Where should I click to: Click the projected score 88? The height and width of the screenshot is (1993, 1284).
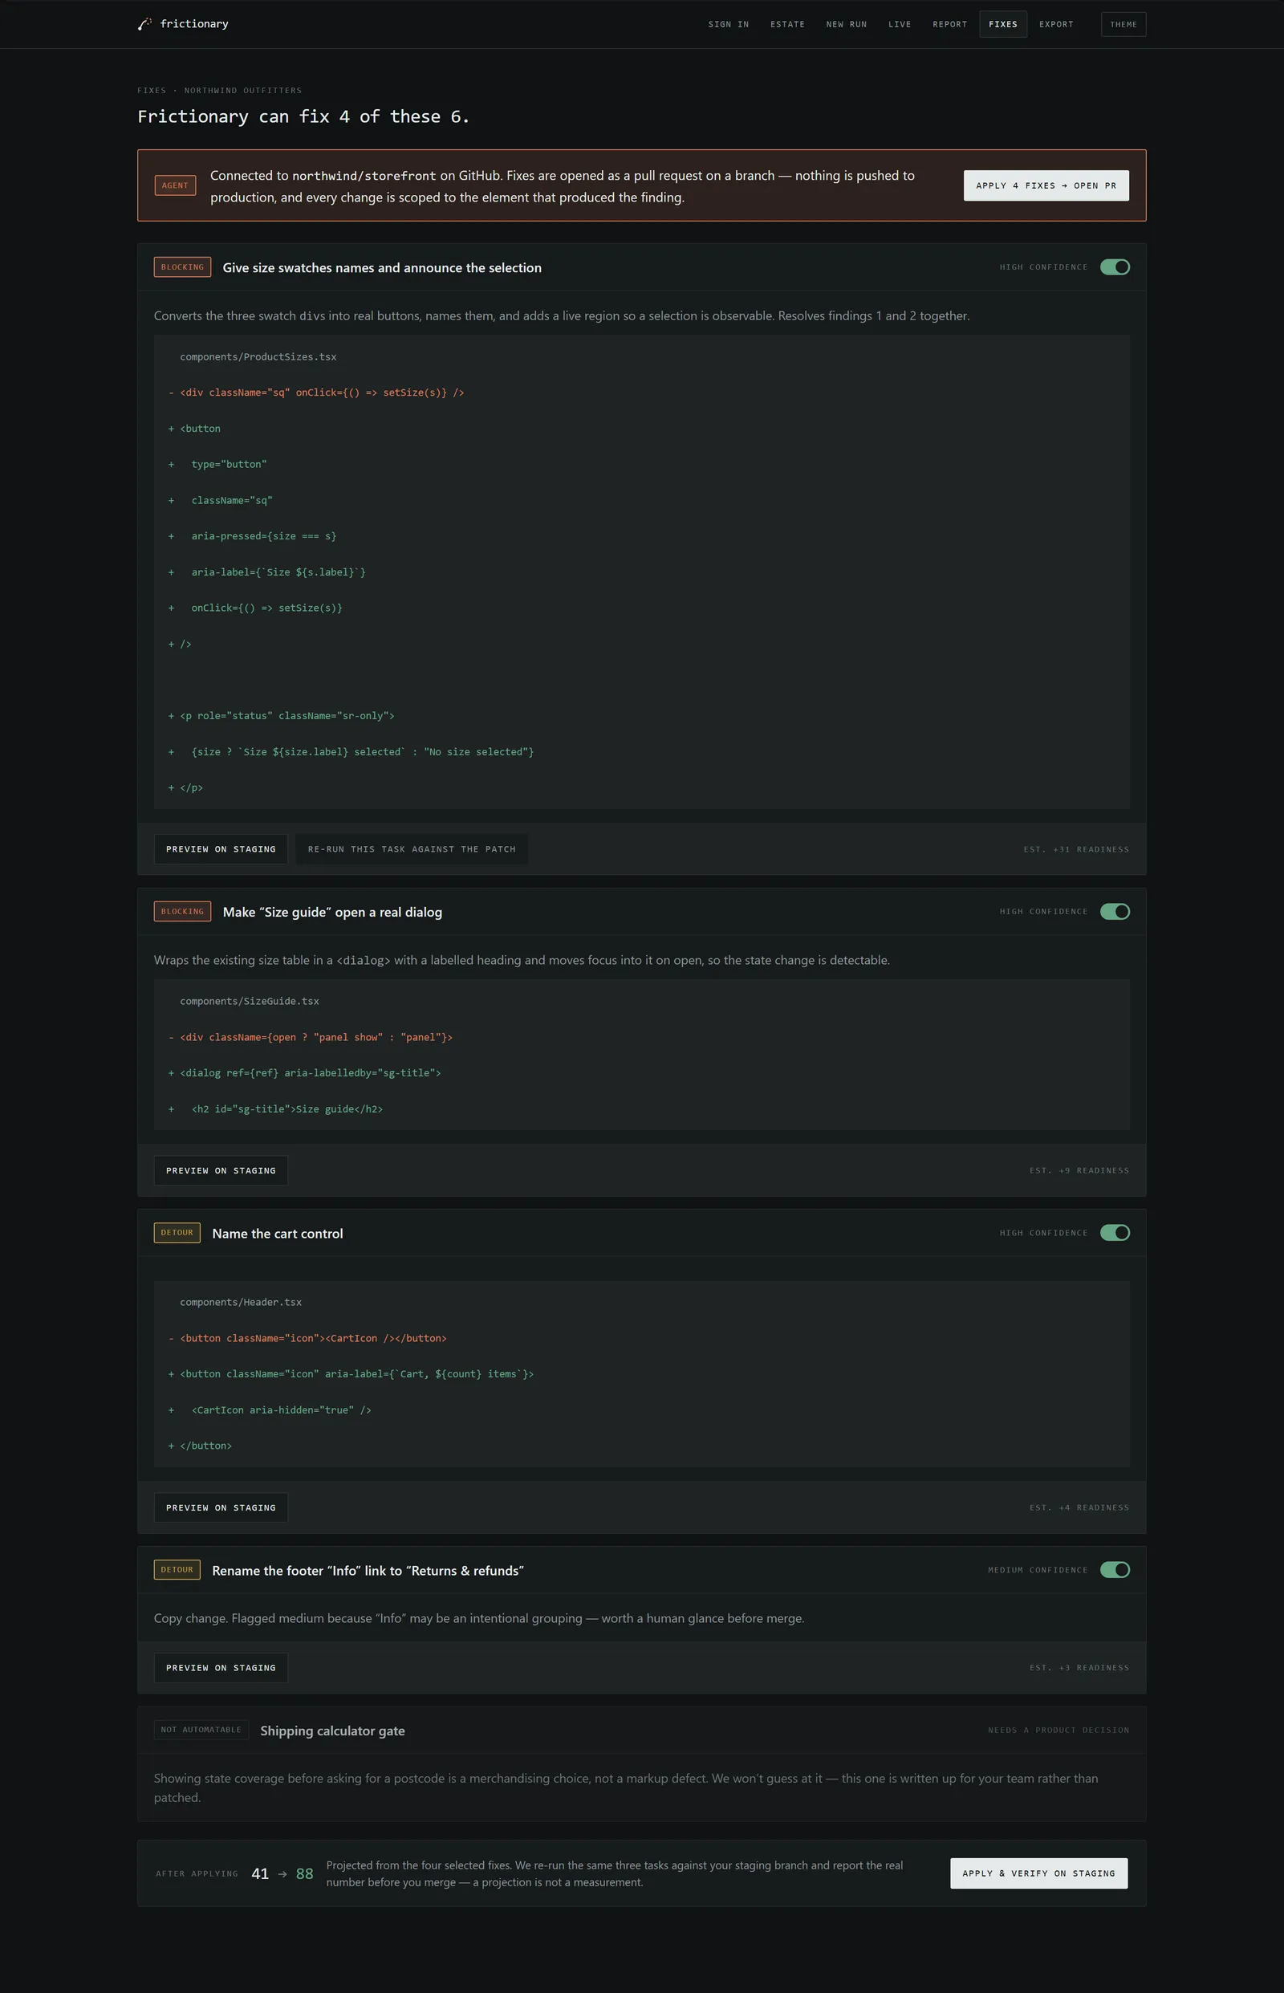(x=304, y=1873)
